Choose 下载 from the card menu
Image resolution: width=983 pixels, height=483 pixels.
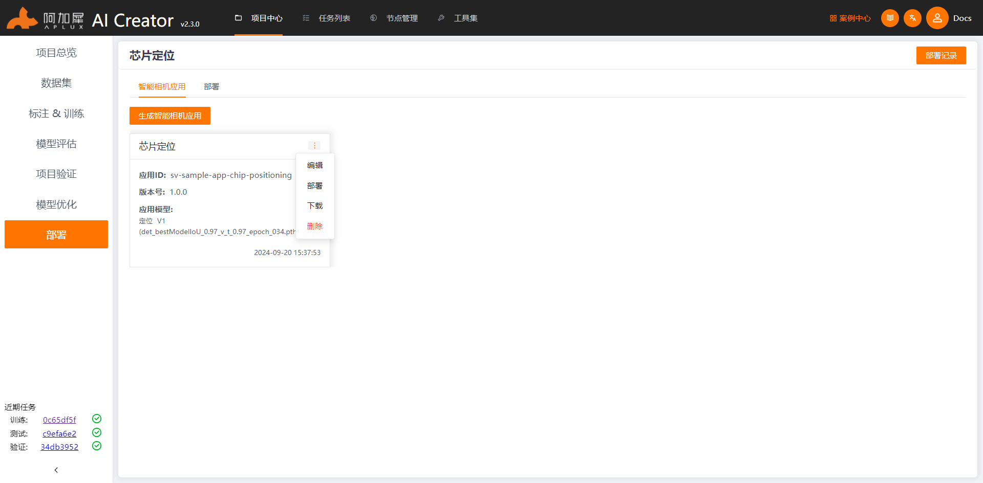click(x=315, y=205)
